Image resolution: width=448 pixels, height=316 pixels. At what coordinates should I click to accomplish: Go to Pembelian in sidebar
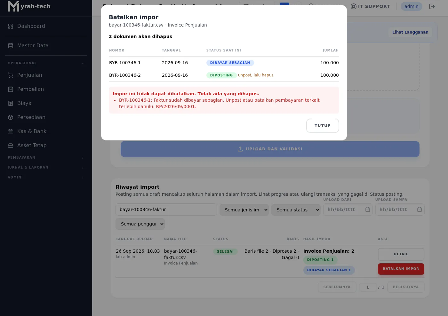tap(46, 89)
